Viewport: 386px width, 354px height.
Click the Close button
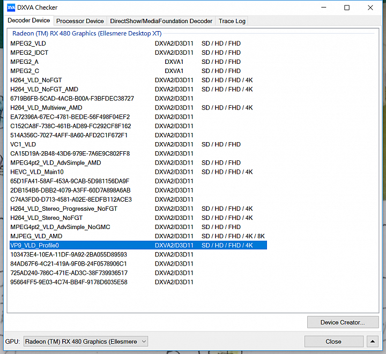tap(333, 342)
